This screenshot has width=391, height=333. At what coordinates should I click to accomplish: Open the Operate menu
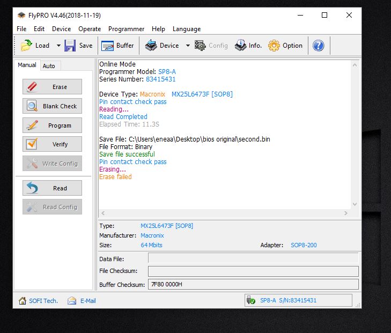90,29
